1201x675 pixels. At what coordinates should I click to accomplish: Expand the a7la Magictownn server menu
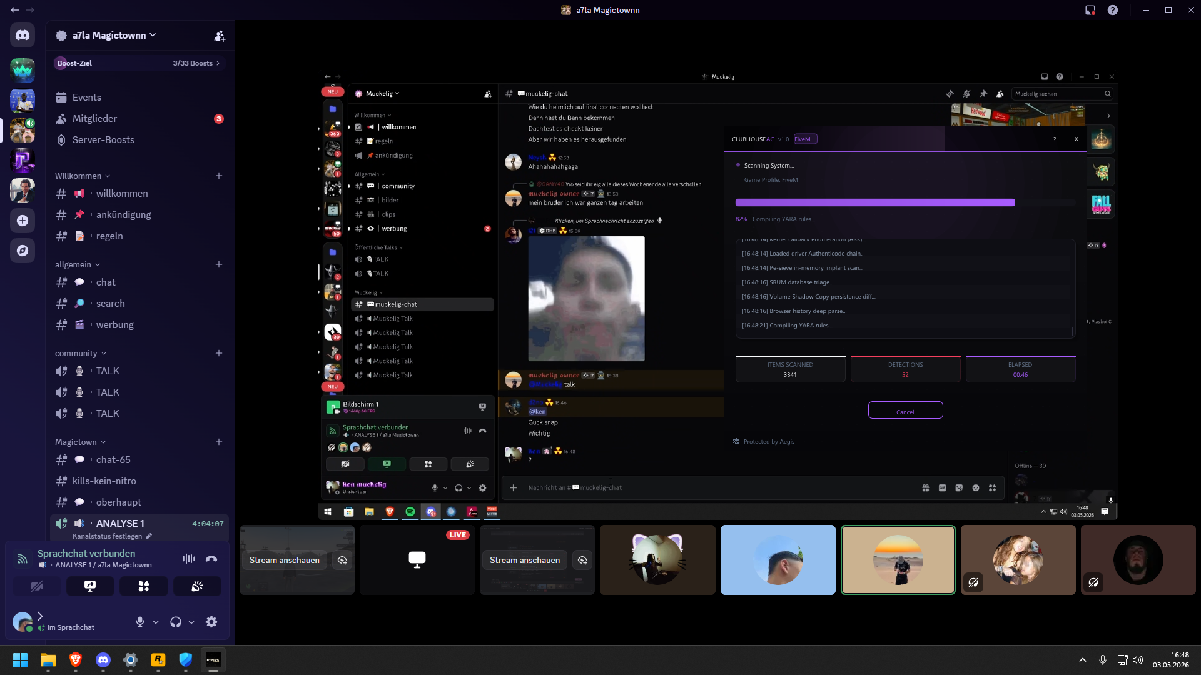(114, 36)
